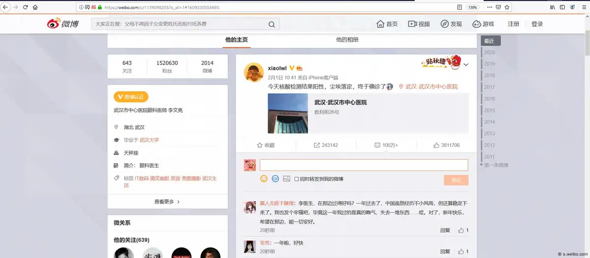Open comments showing 100万+ count
This screenshot has height=258, width=590.
click(386, 145)
